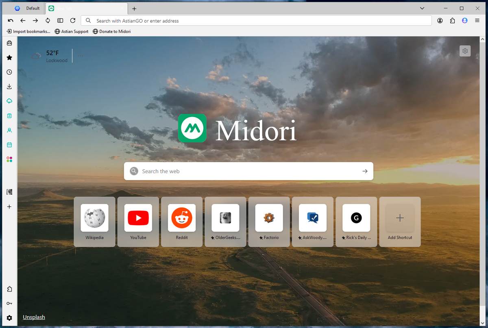The width and height of the screenshot is (488, 328).
Task: Open the hamburger application menu
Action: (477, 21)
